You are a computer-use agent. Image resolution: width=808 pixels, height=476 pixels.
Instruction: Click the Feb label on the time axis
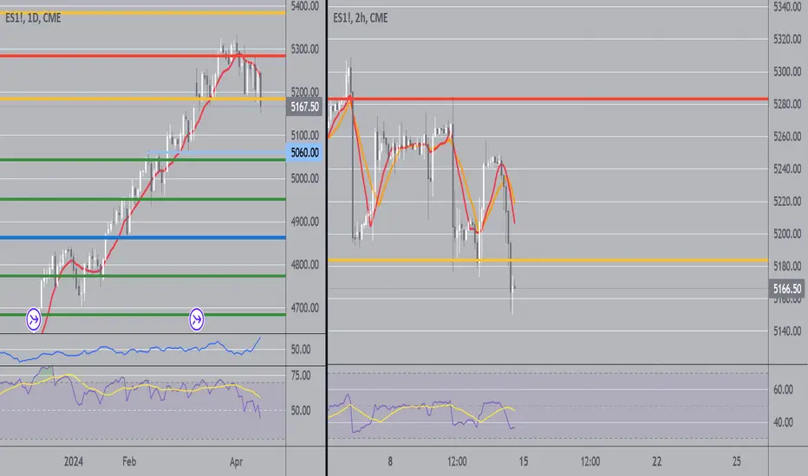[129, 461]
